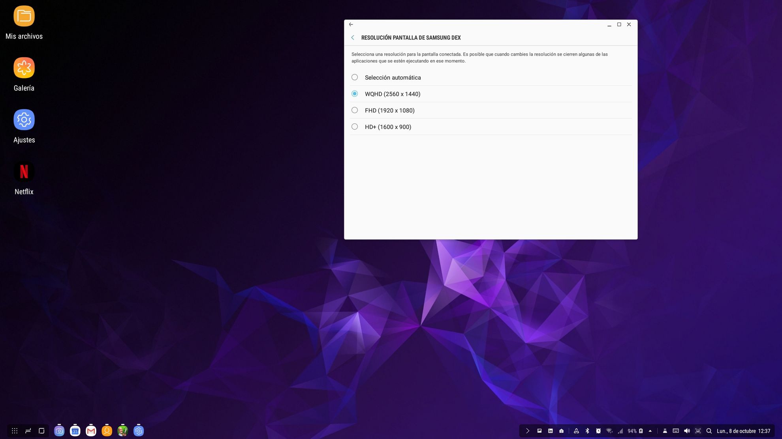
Task: Open the DeX Labs flask icon
Action: click(665, 431)
